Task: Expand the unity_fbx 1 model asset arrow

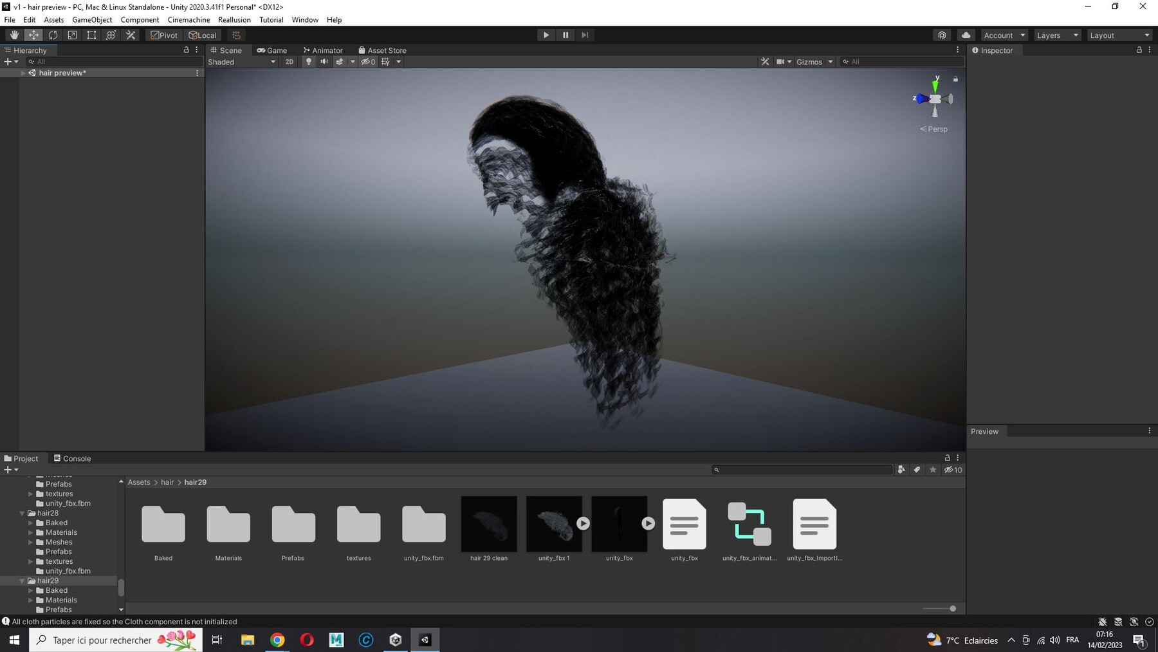Action: [583, 523]
